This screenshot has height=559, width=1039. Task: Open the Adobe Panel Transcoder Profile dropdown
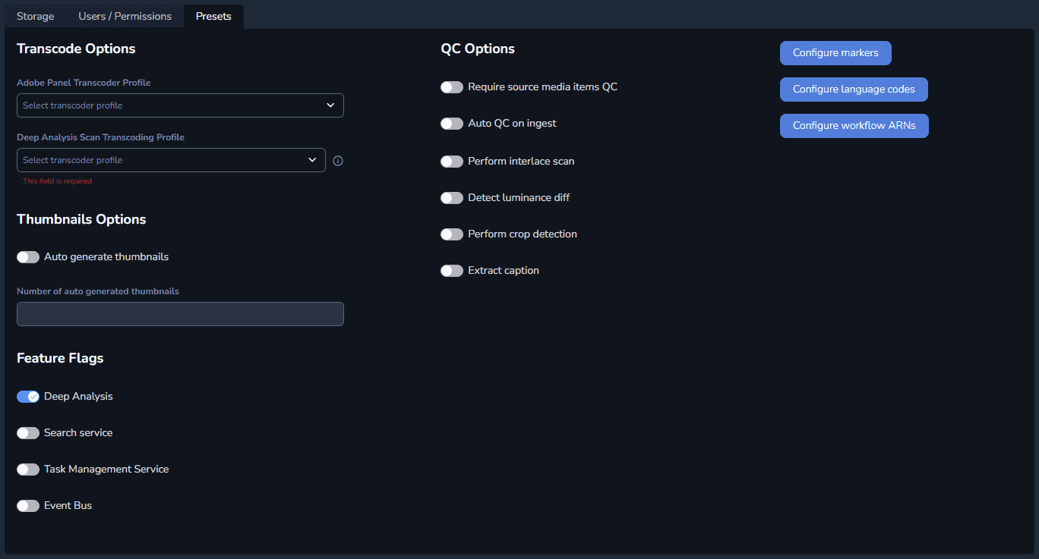click(x=180, y=105)
